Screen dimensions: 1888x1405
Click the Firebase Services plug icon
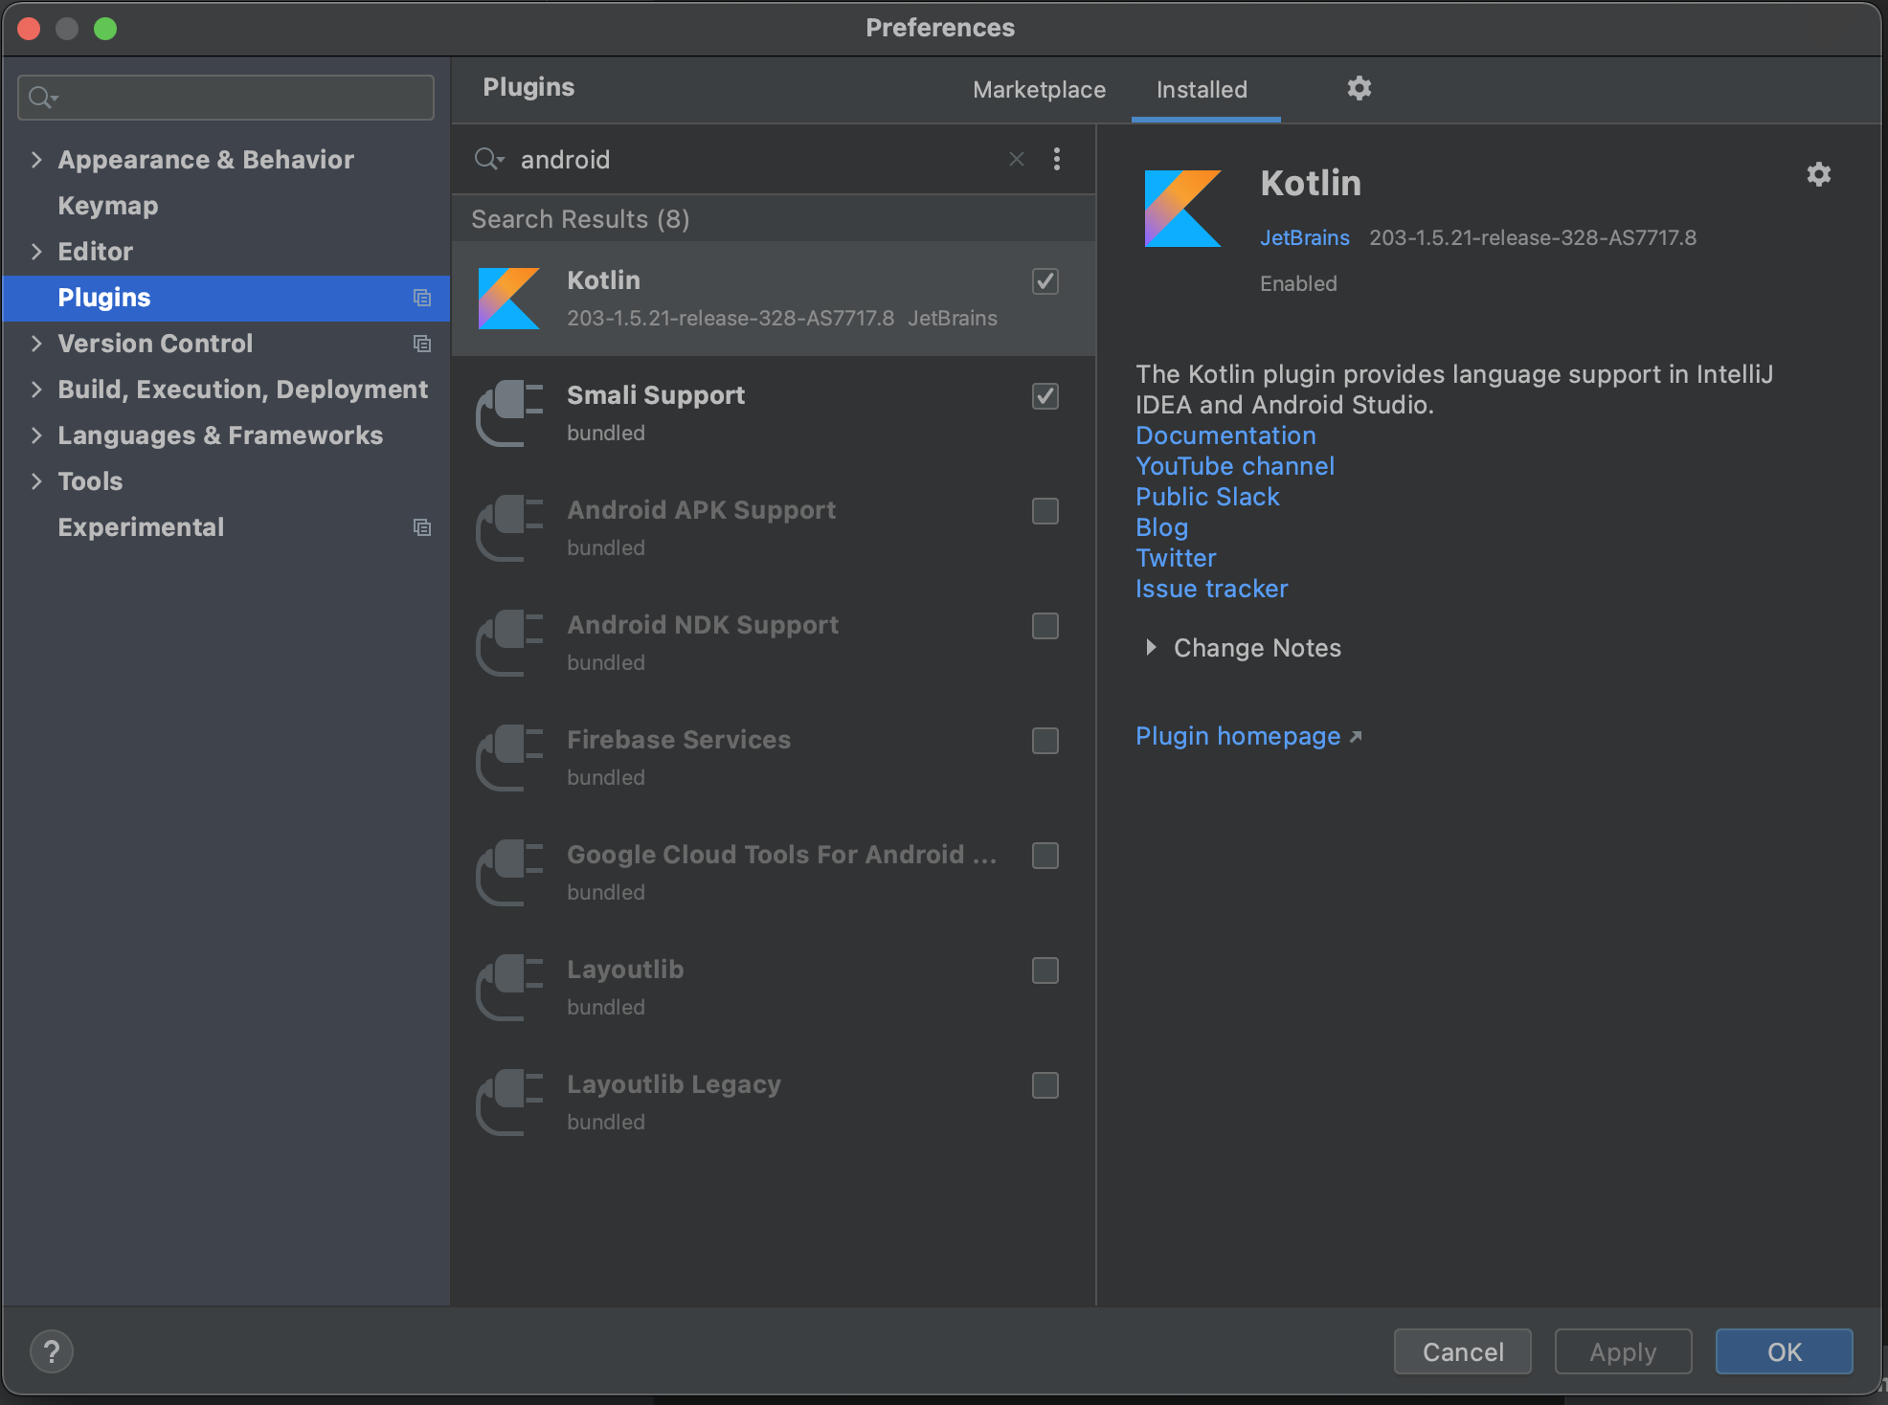(508, 758)
